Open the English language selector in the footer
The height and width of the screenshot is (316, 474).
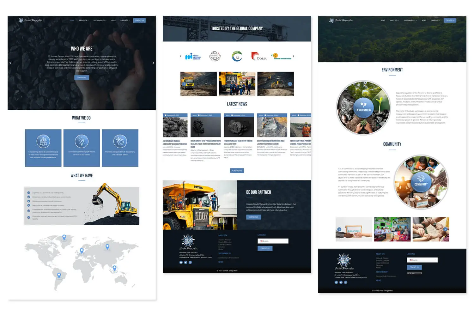(x=272, y=241)
